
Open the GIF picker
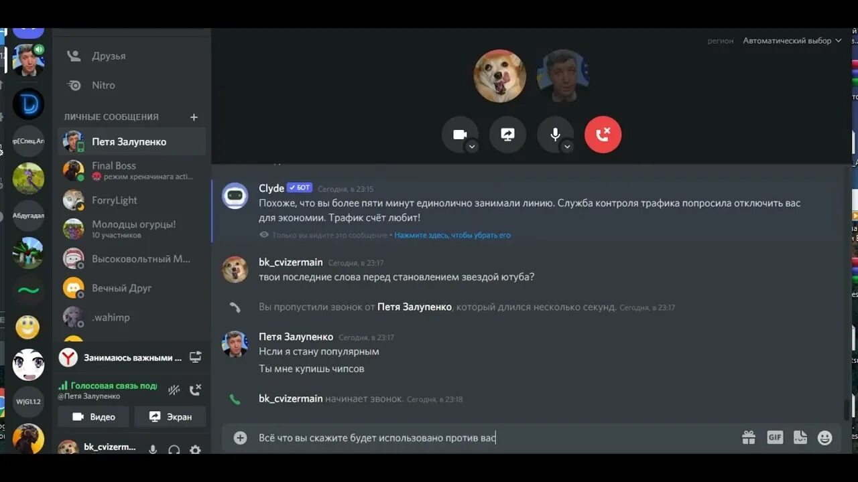tap(775, 438)
